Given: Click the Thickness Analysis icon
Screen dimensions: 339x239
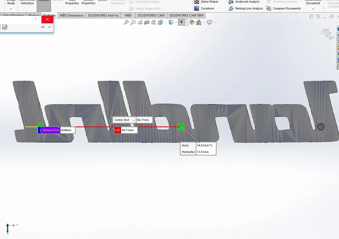Looking at the screenshot, I should [268, 2].
